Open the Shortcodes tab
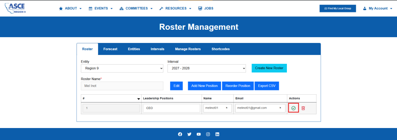This screenshot has height=140, width=397. (221, 49)
